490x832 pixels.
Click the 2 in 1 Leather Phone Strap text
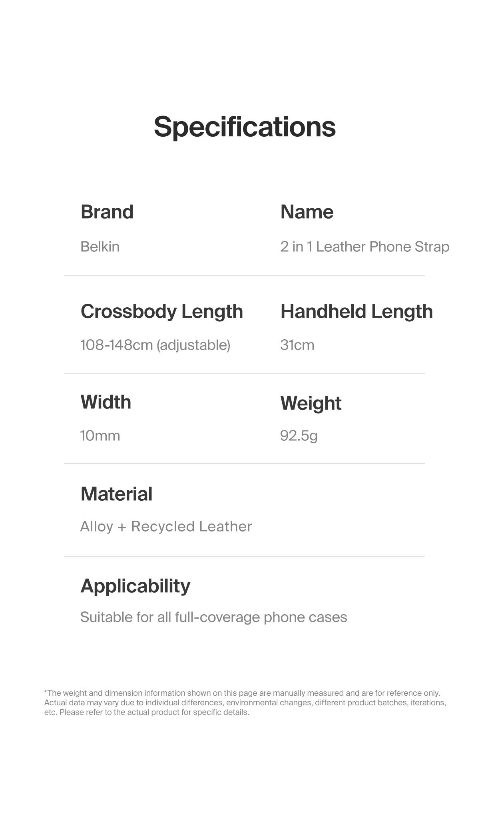[x=365, y=247]
